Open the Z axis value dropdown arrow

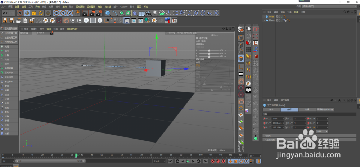[x=225, y=56]
